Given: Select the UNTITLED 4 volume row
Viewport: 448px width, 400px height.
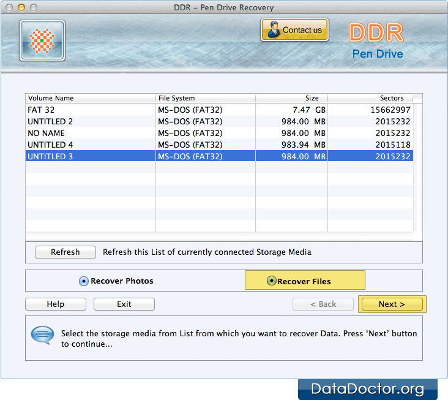Looking at the screenshot, I should click(x=219, y=145).
